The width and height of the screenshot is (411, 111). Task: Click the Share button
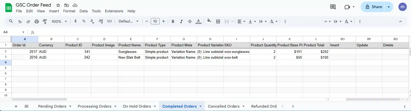point(374,7)
